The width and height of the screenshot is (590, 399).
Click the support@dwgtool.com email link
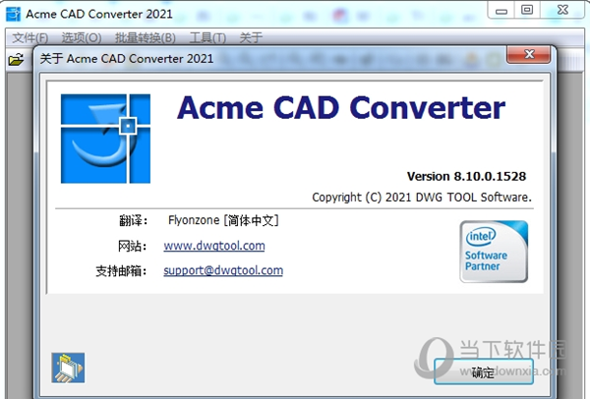pos(223,270)
